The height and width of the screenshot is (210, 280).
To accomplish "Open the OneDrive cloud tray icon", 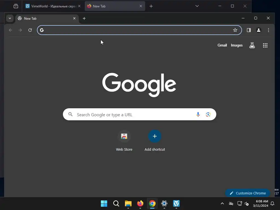I will 231,203.
